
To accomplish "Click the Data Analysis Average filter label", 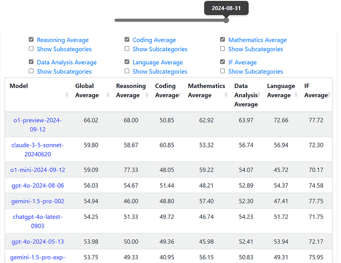I will point(67,63).
